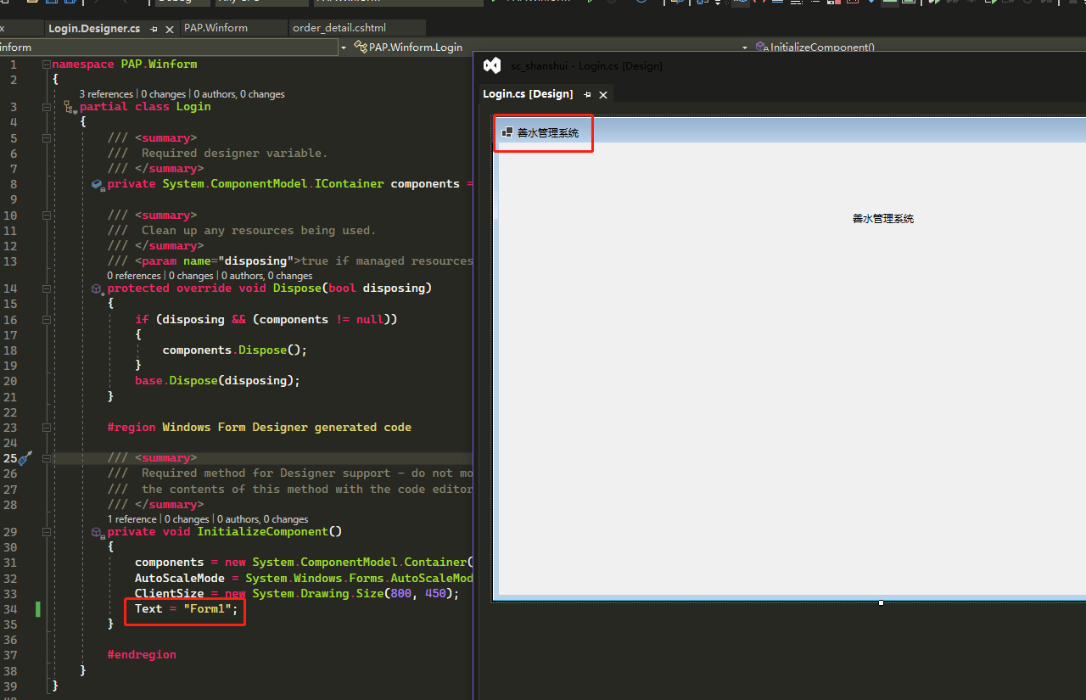The image size is (1086, 700).
Task: Click the form icon in designer title bar
Action: click(x=507, y=132)
